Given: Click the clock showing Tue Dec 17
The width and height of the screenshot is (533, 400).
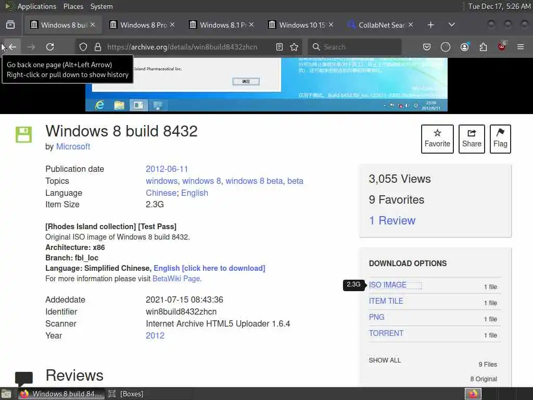Looking at the screenshot, I should 499,6.
